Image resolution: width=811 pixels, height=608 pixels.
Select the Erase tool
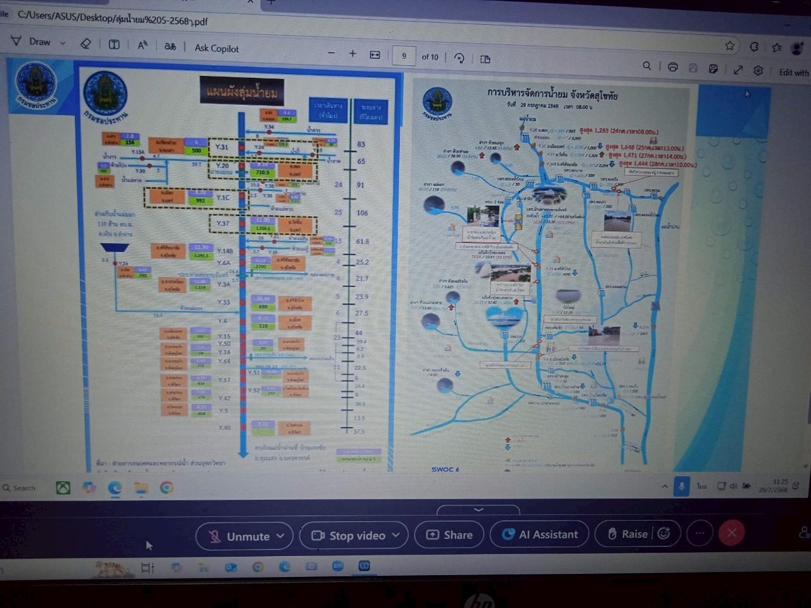click(x=86, y=43)
